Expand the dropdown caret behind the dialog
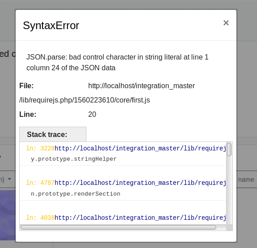This screenshot has height=248, width=257. [9, 179]
